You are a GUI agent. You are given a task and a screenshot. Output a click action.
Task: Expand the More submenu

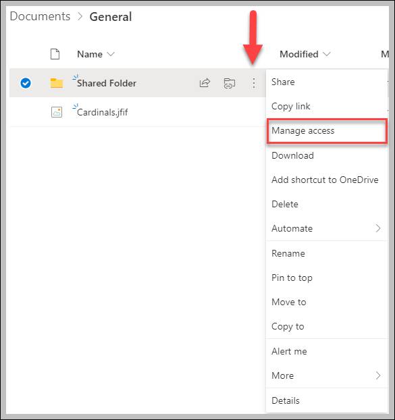pyautogui.click(x=327, y=375)
